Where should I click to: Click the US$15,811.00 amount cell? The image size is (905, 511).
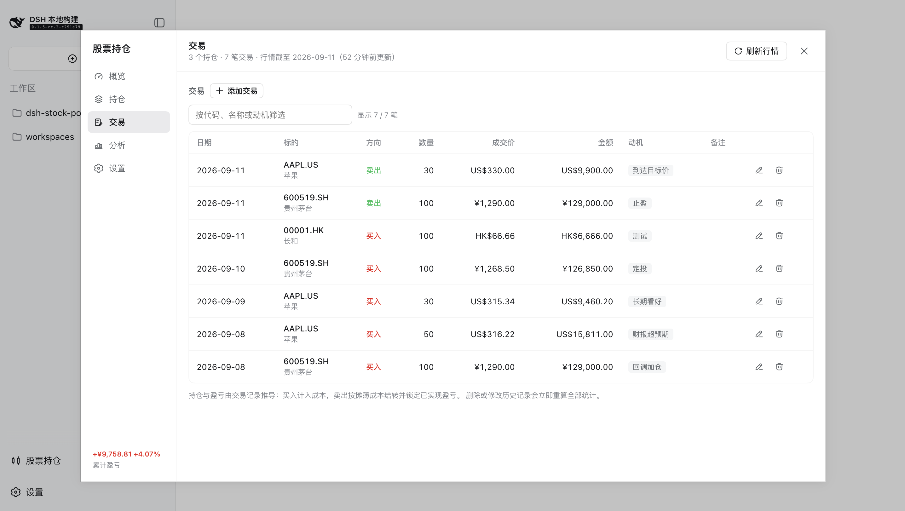(x=585, y=334)
